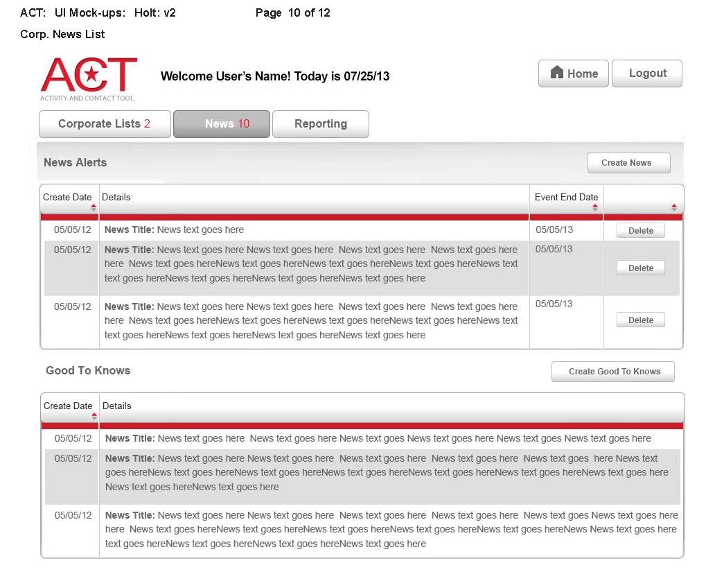Delete the third news alert row
Screen dimensions: 724x572
[x=640, y=320]
